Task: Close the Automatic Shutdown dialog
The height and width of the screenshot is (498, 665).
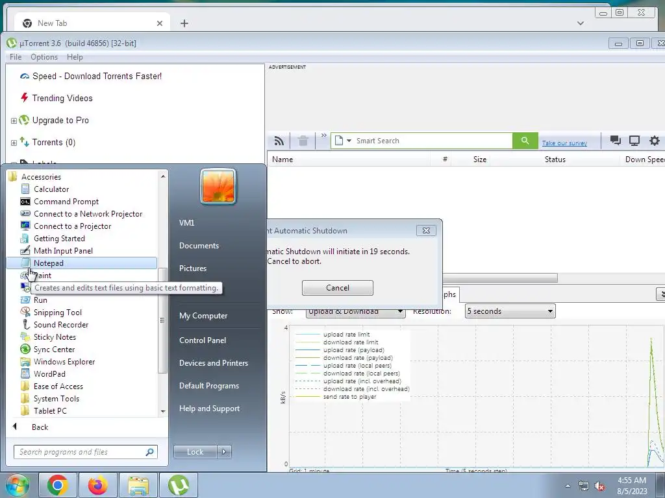Action: (426, 231)
